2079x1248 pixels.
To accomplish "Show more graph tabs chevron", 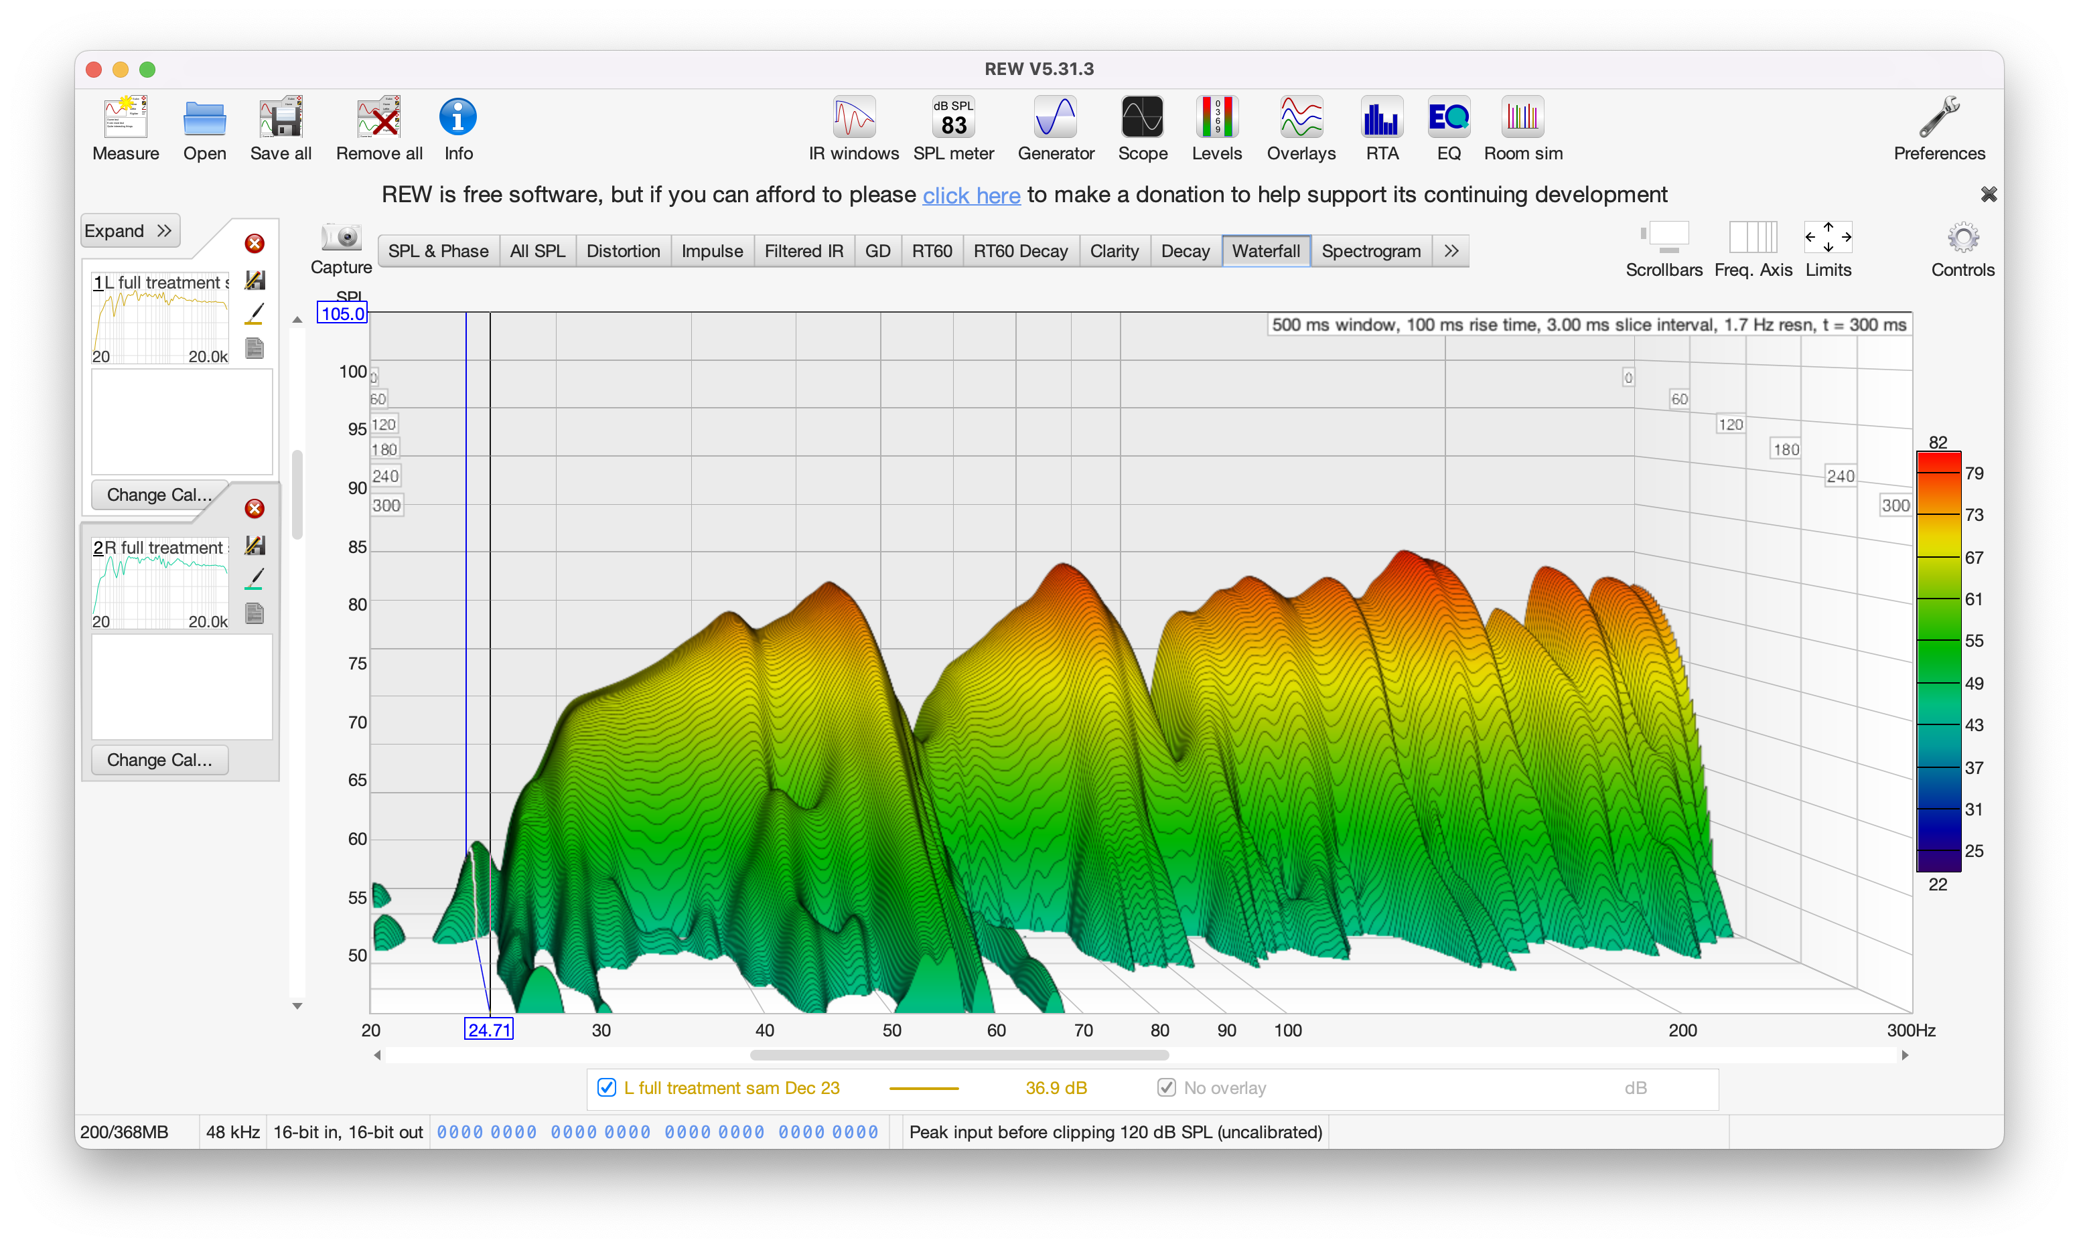I will (1451, 250).
